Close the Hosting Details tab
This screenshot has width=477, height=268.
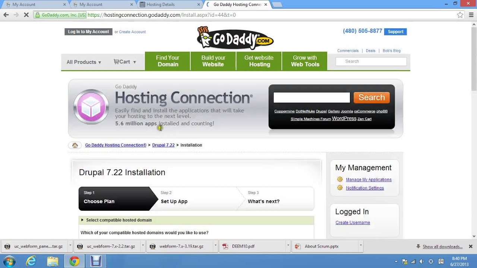coord(198,4)
